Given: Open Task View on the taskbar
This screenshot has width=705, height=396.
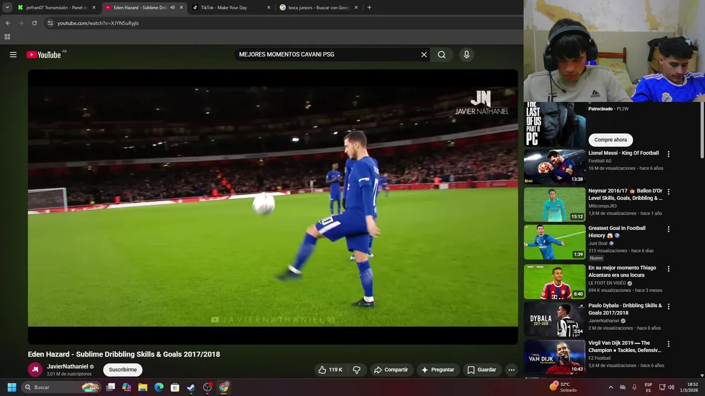Looking at the screenshot, I should point(111,387).
